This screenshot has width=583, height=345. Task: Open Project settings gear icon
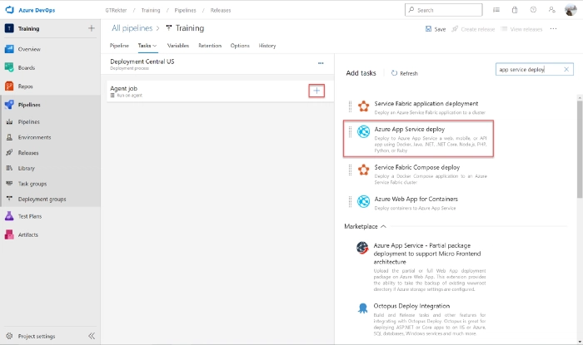click(9, 336)
